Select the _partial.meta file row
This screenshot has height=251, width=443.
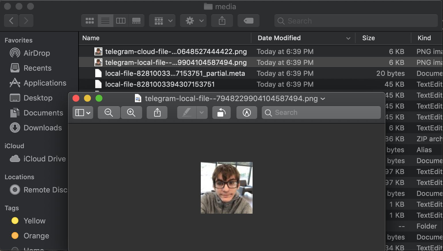click(261, 74)
